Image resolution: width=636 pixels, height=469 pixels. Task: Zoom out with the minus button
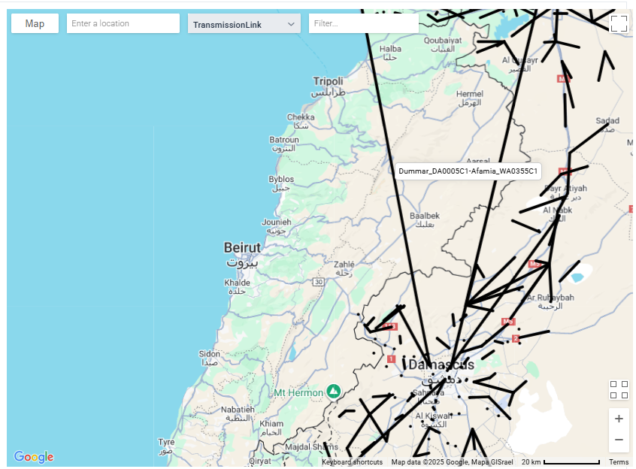pyautogui.click(x=619, y=440)
